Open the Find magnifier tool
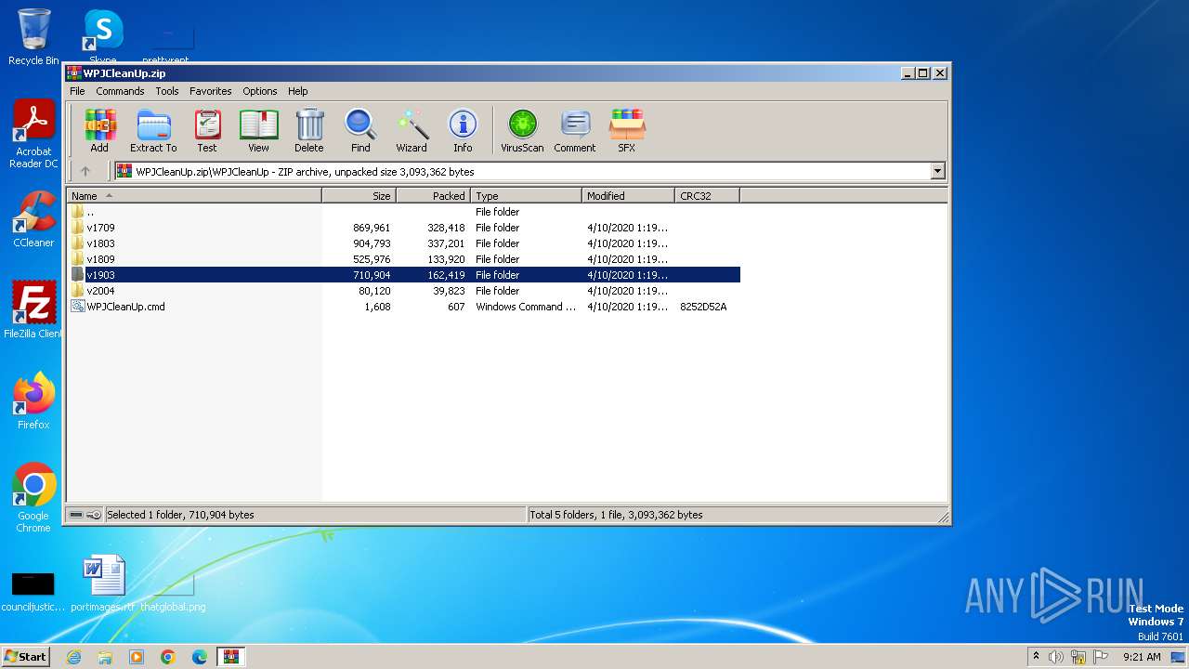1189x669 pixels. pos(360,130)
